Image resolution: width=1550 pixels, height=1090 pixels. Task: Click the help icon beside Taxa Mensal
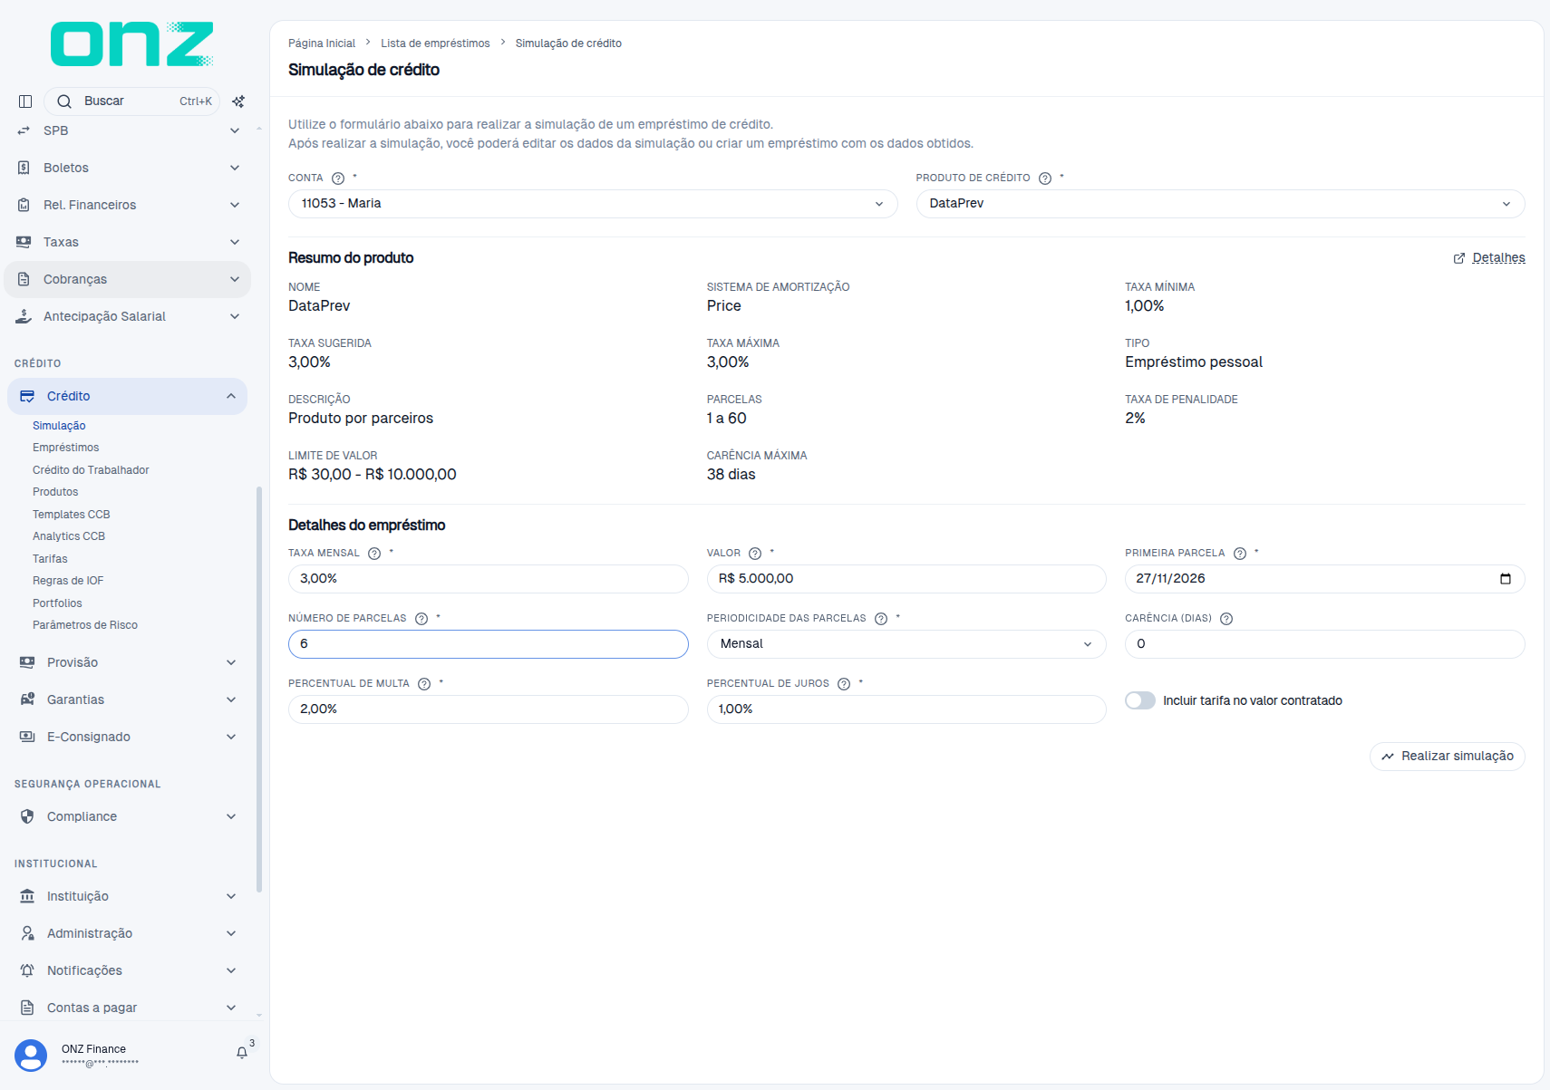374,554
